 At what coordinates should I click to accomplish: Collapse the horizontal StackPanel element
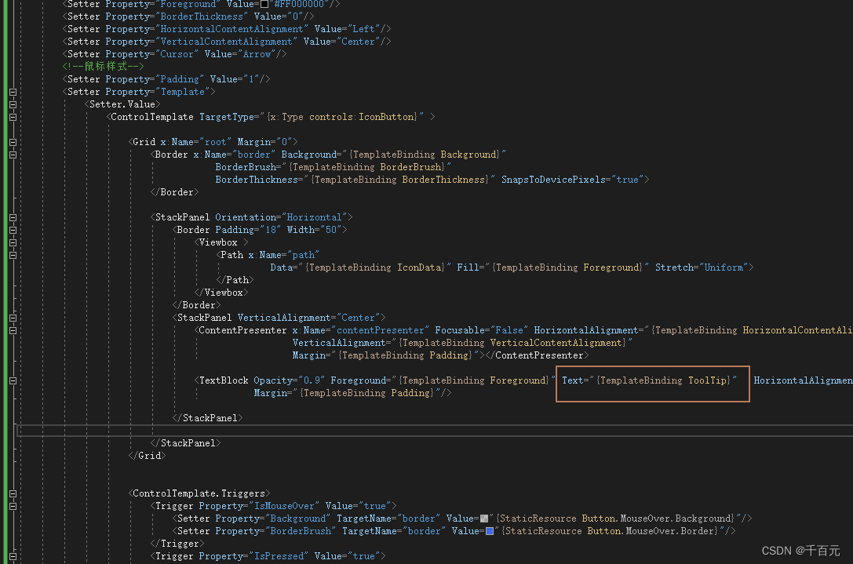(13, 217)
